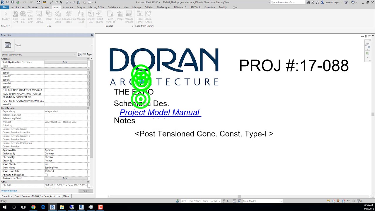375x211 pixels.
Task: Switch to the Annotate ribbon tab
Action: pos(68,7)
